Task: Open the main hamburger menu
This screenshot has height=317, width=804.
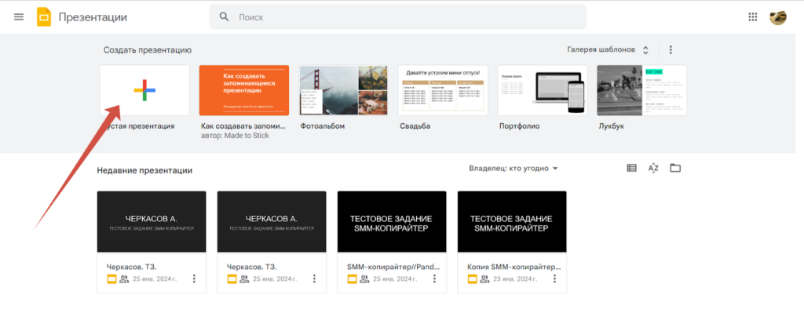Action: click(x=19, y=17)
